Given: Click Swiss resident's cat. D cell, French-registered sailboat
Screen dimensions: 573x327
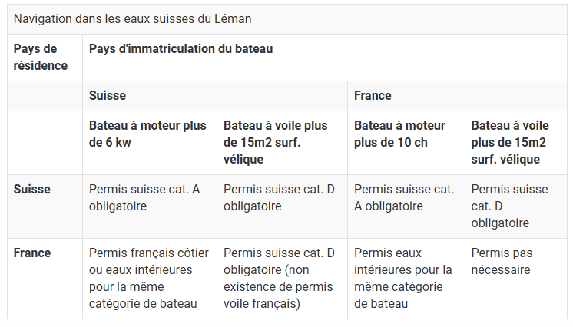Looking at the screenshot, I should tap(510, 206).
